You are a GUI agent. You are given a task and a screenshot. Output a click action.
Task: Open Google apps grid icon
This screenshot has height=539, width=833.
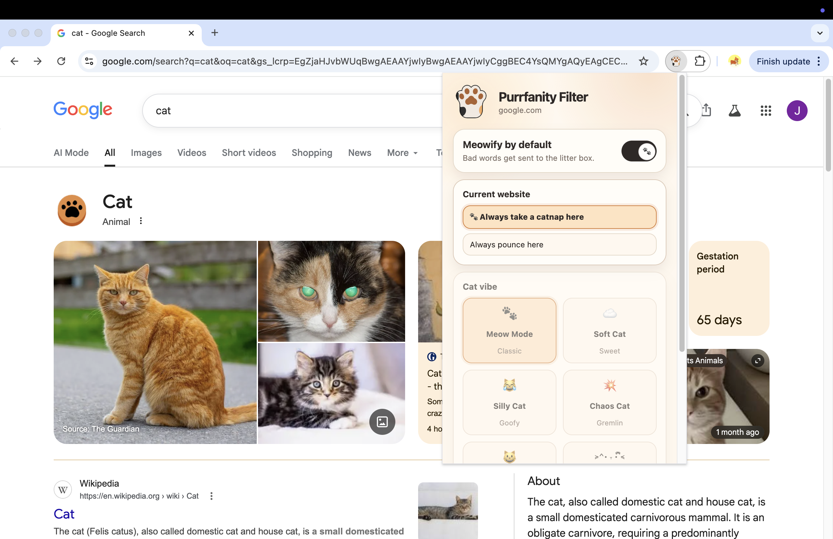pyautogui.click(x=765, y=111)
